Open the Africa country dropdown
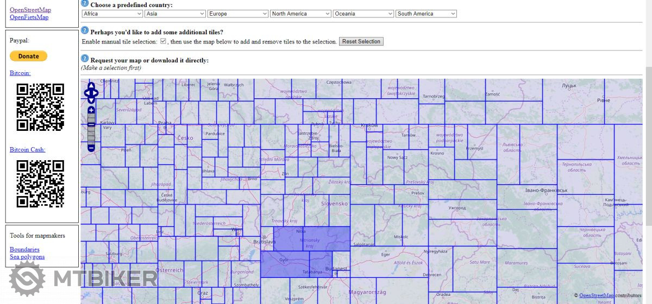 112,14
